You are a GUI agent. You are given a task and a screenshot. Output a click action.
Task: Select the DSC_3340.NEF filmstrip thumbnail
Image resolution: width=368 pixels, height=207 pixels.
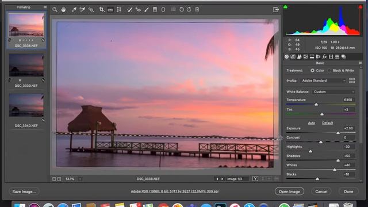(x=26, y=105)
